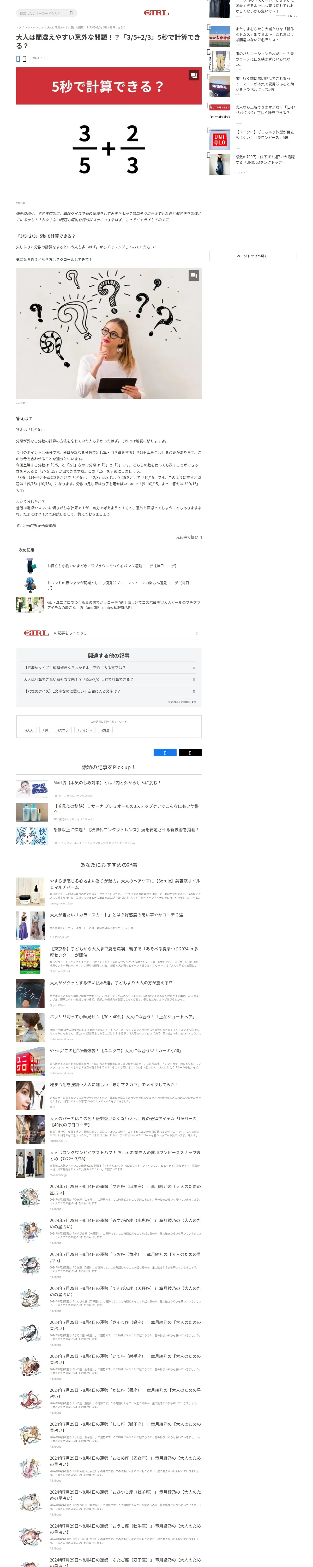Open GU・ユニクロ 夏のおでかけコーデ article thumbnail
The image size is (313, 1567).
coord(30,605)
